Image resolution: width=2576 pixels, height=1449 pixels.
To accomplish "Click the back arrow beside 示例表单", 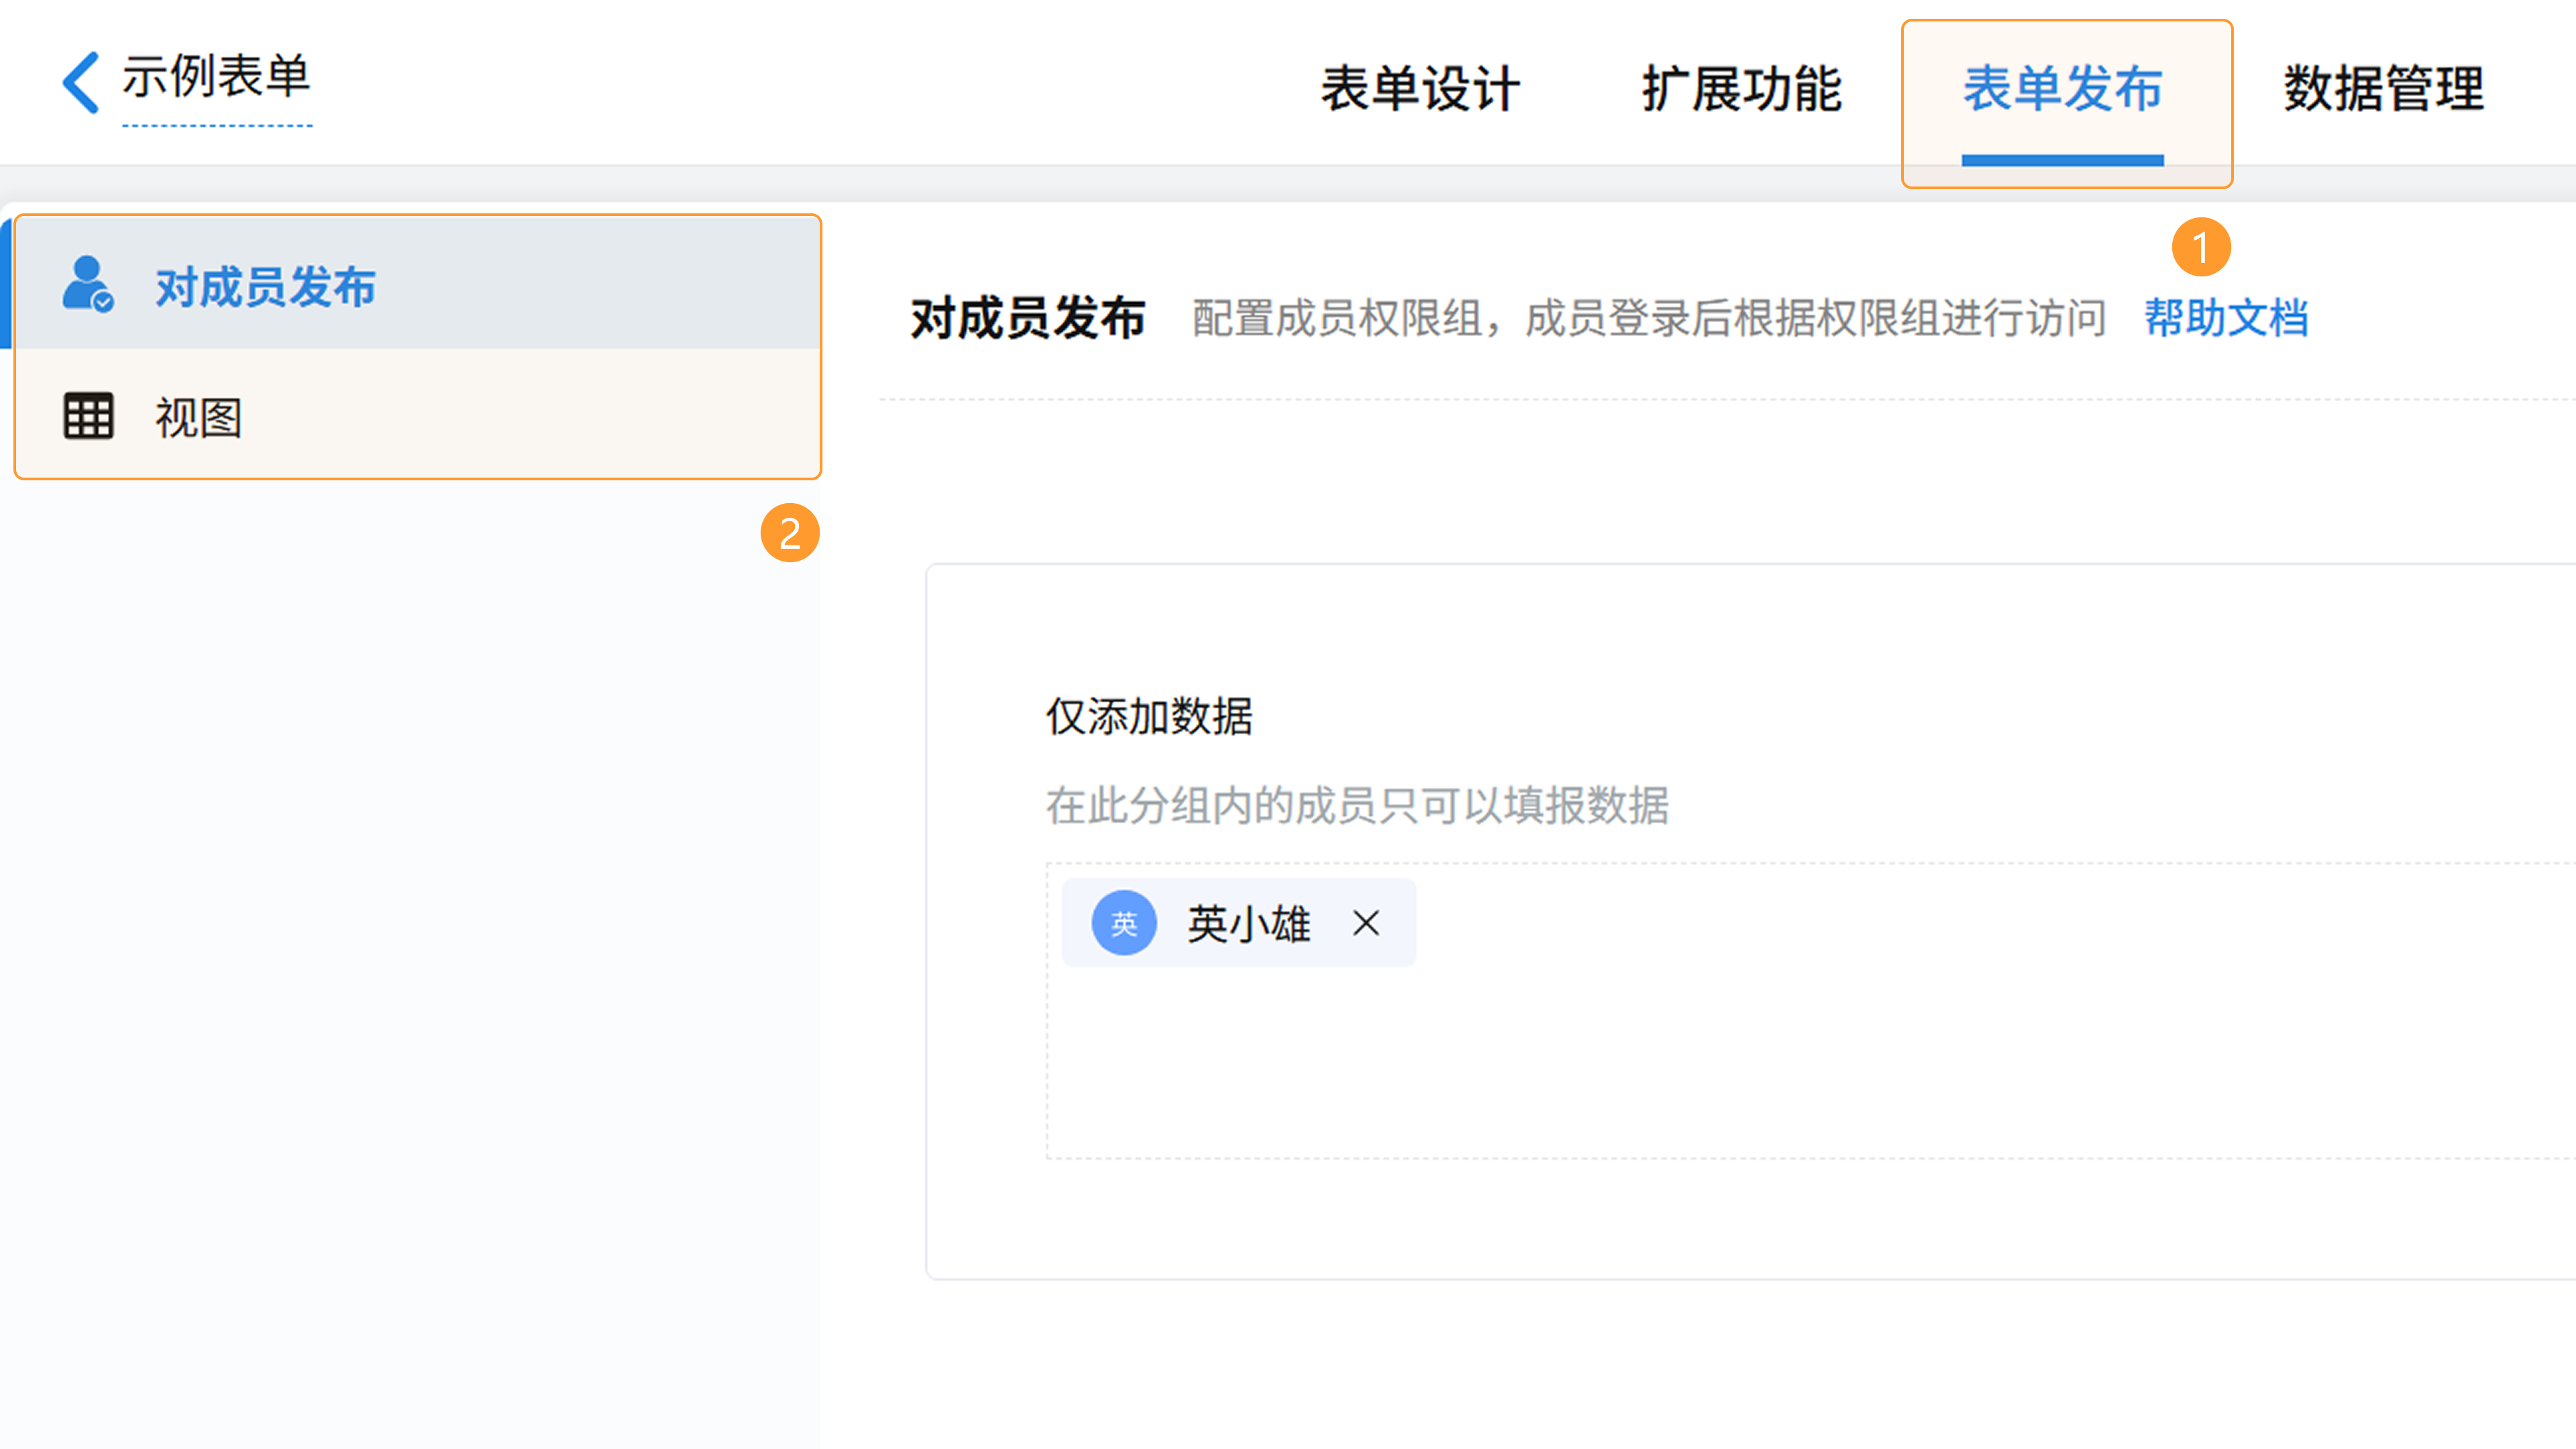I will (80, 82).
